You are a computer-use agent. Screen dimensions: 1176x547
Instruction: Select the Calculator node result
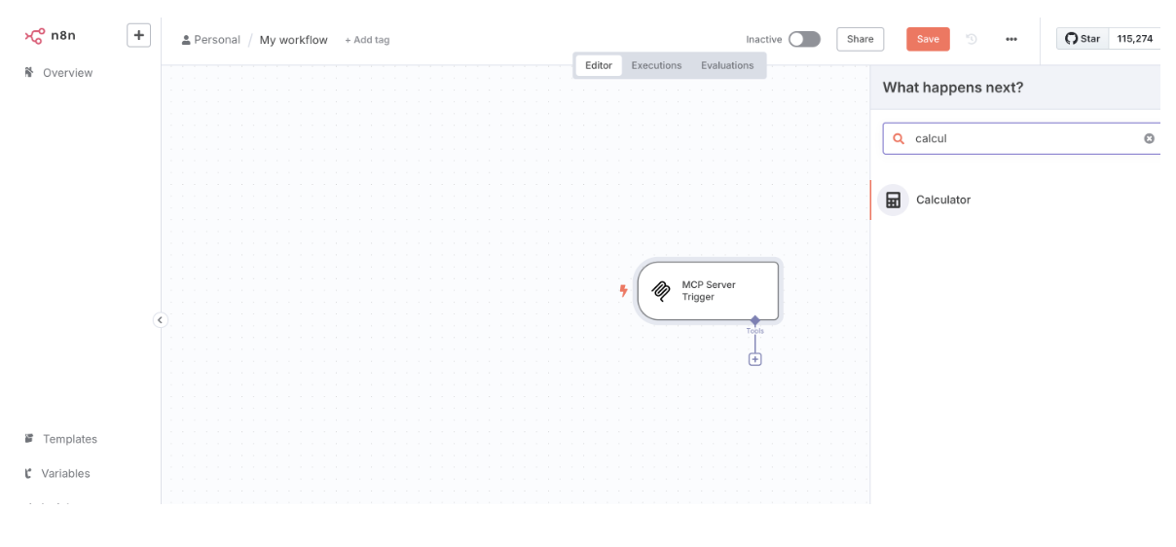[1015, 200]
